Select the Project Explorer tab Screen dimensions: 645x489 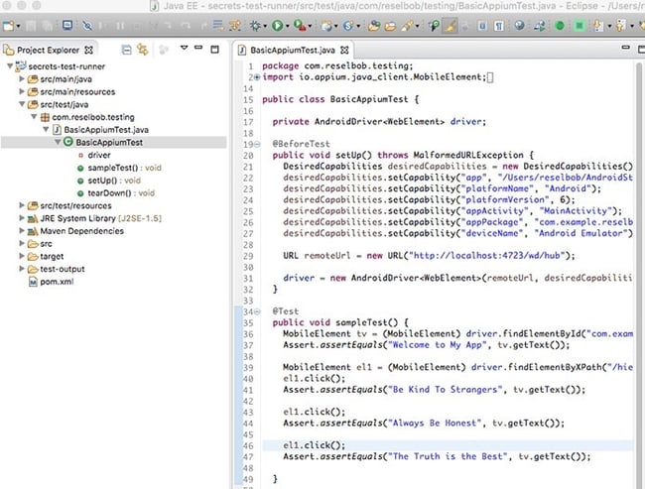(x=49, y=51)
